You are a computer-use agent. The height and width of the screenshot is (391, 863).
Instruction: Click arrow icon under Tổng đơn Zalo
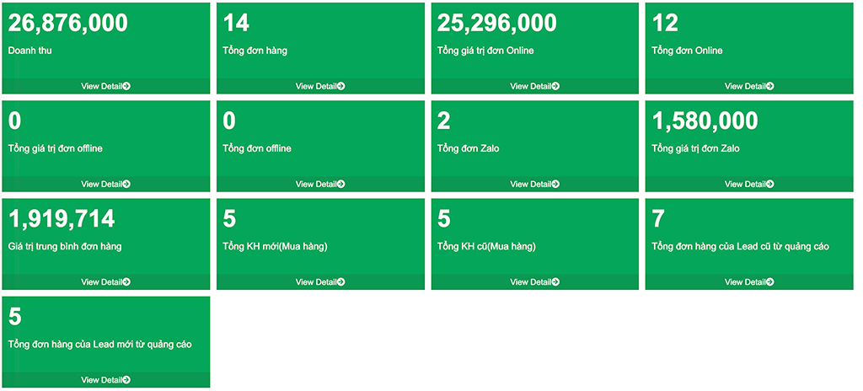(x=556, y=184)
